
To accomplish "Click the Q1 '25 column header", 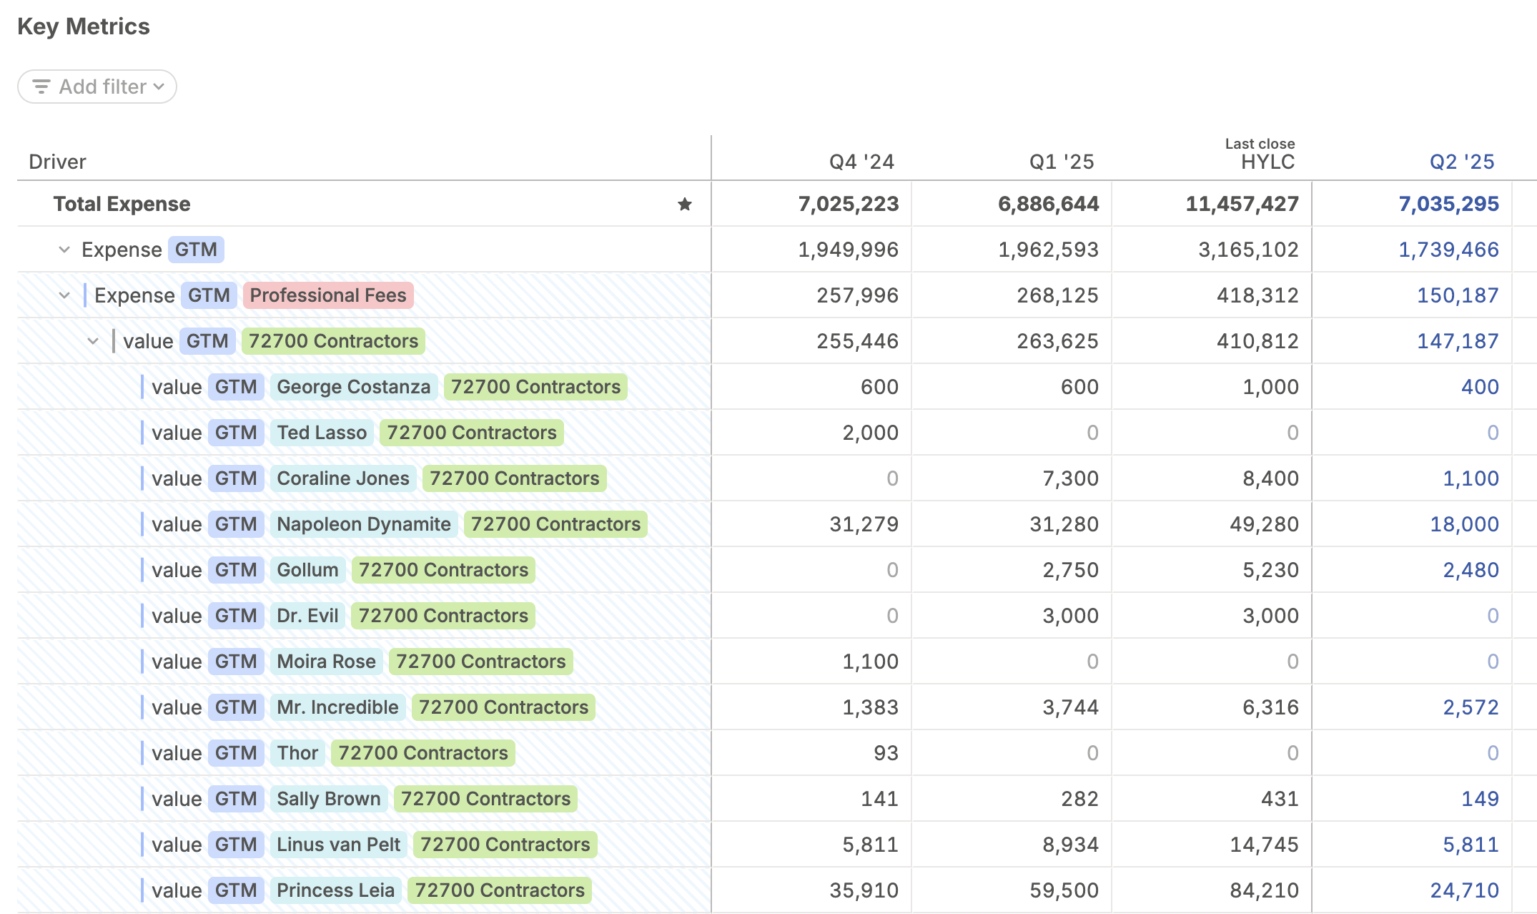I will click(1061, 162).
